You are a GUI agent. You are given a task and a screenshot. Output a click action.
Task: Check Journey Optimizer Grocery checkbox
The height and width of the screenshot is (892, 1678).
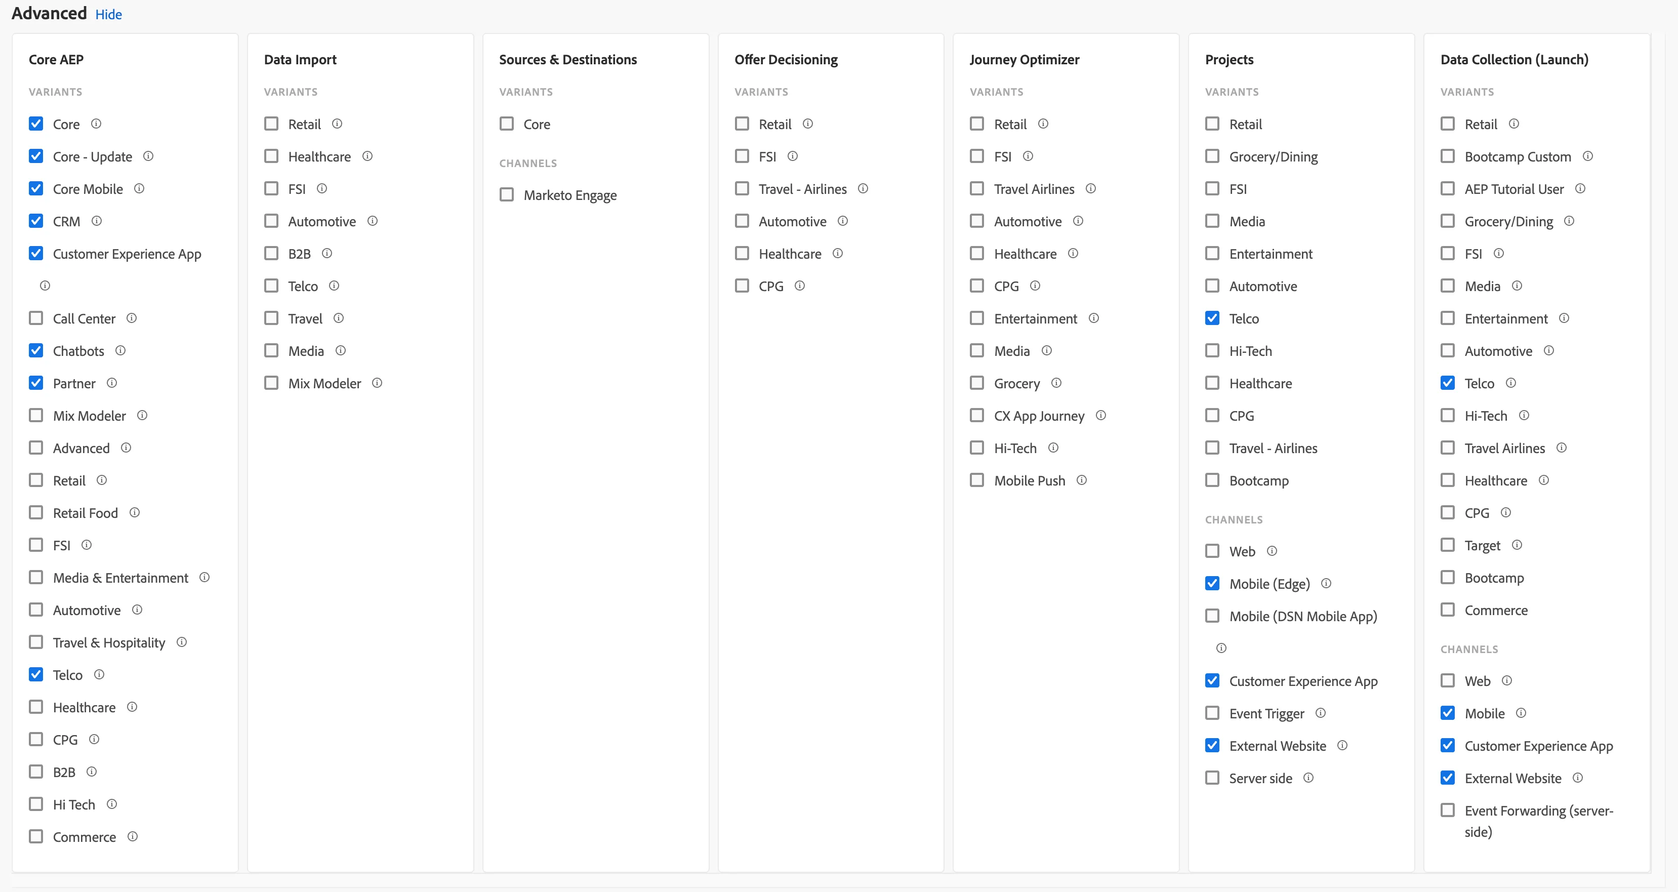(x=977, y=383)
